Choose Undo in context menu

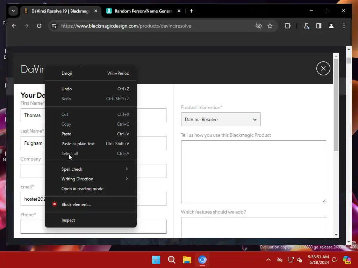coord(91,89)
